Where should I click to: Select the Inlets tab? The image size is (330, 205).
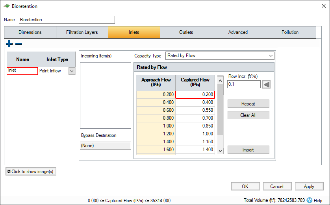134,32
